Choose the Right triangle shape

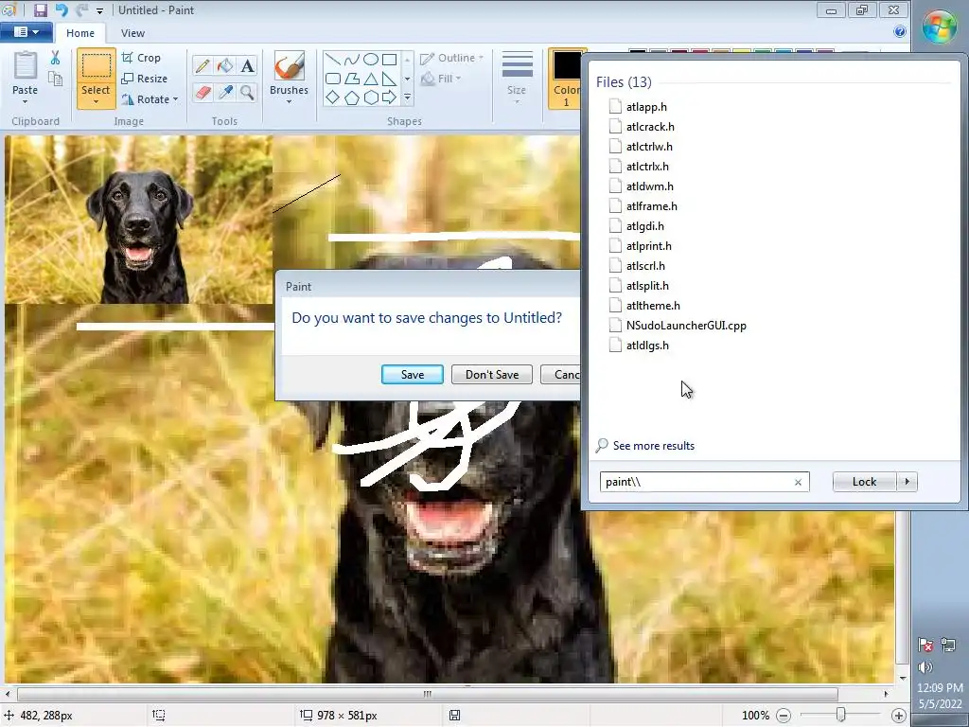click(389, 79)
